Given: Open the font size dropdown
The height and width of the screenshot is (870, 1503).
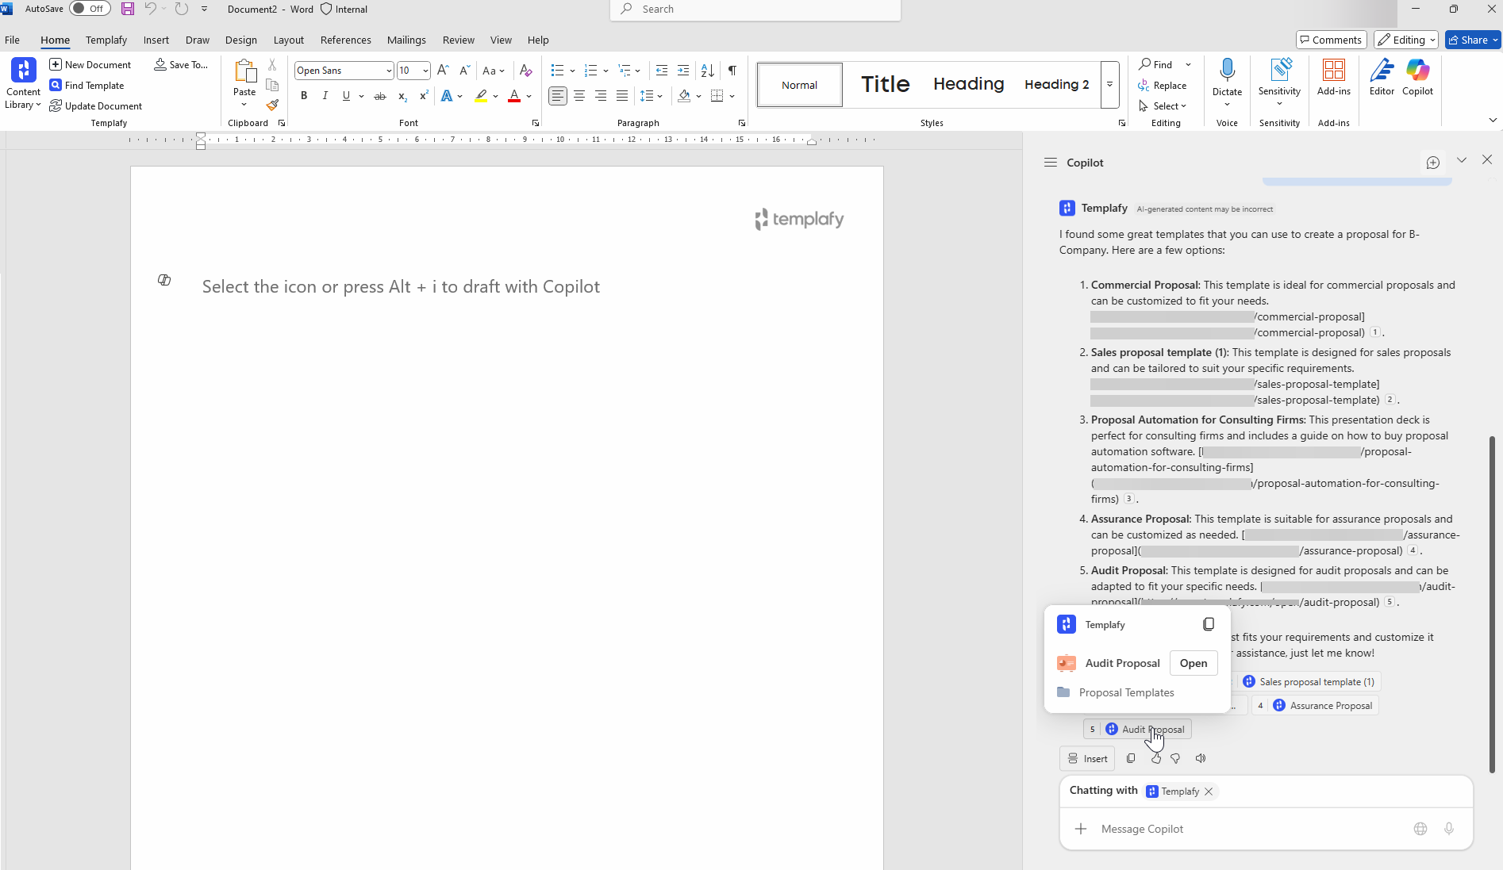Looking at the screenshot, I should click(x=425, y=71).
